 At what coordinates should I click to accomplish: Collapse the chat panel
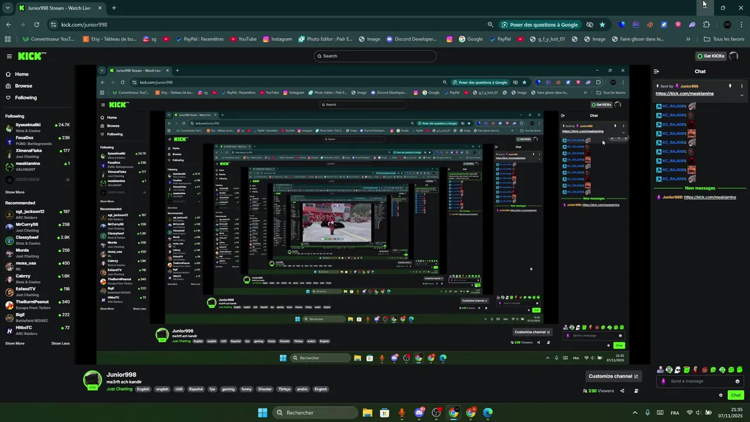[657, 72]
